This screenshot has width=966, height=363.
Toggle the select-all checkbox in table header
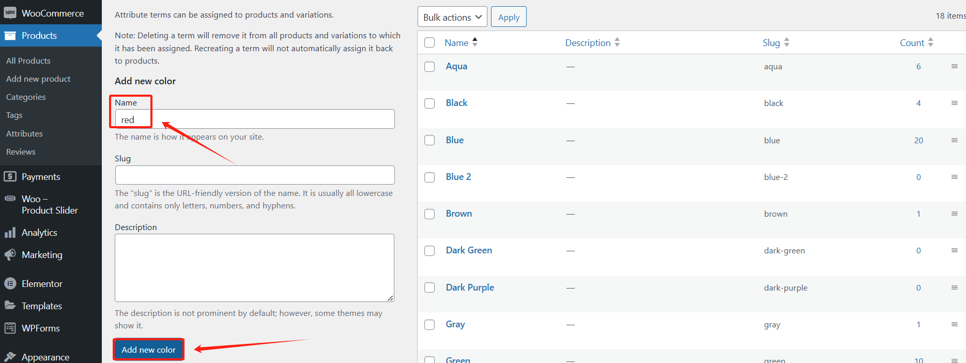tap(430, 43)
